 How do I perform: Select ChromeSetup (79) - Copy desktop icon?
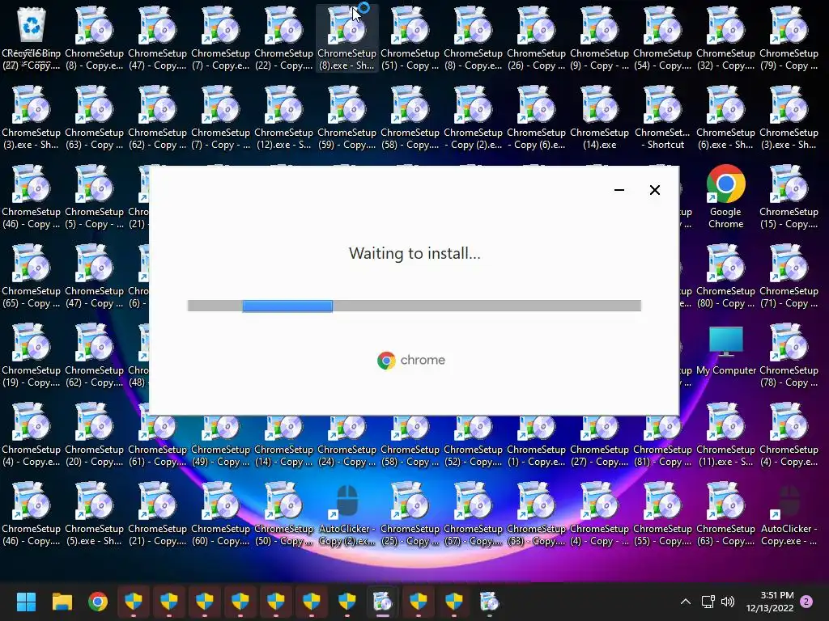tap(789, 39)
